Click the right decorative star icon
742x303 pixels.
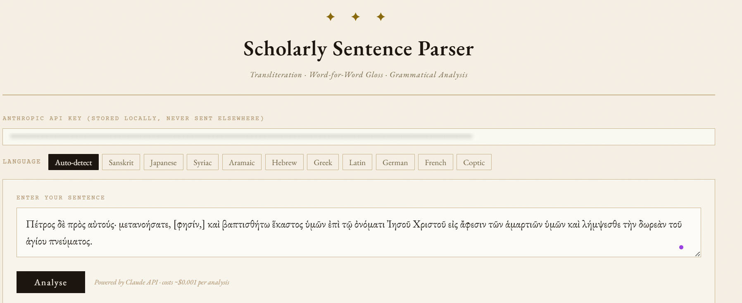pos(381,17)
